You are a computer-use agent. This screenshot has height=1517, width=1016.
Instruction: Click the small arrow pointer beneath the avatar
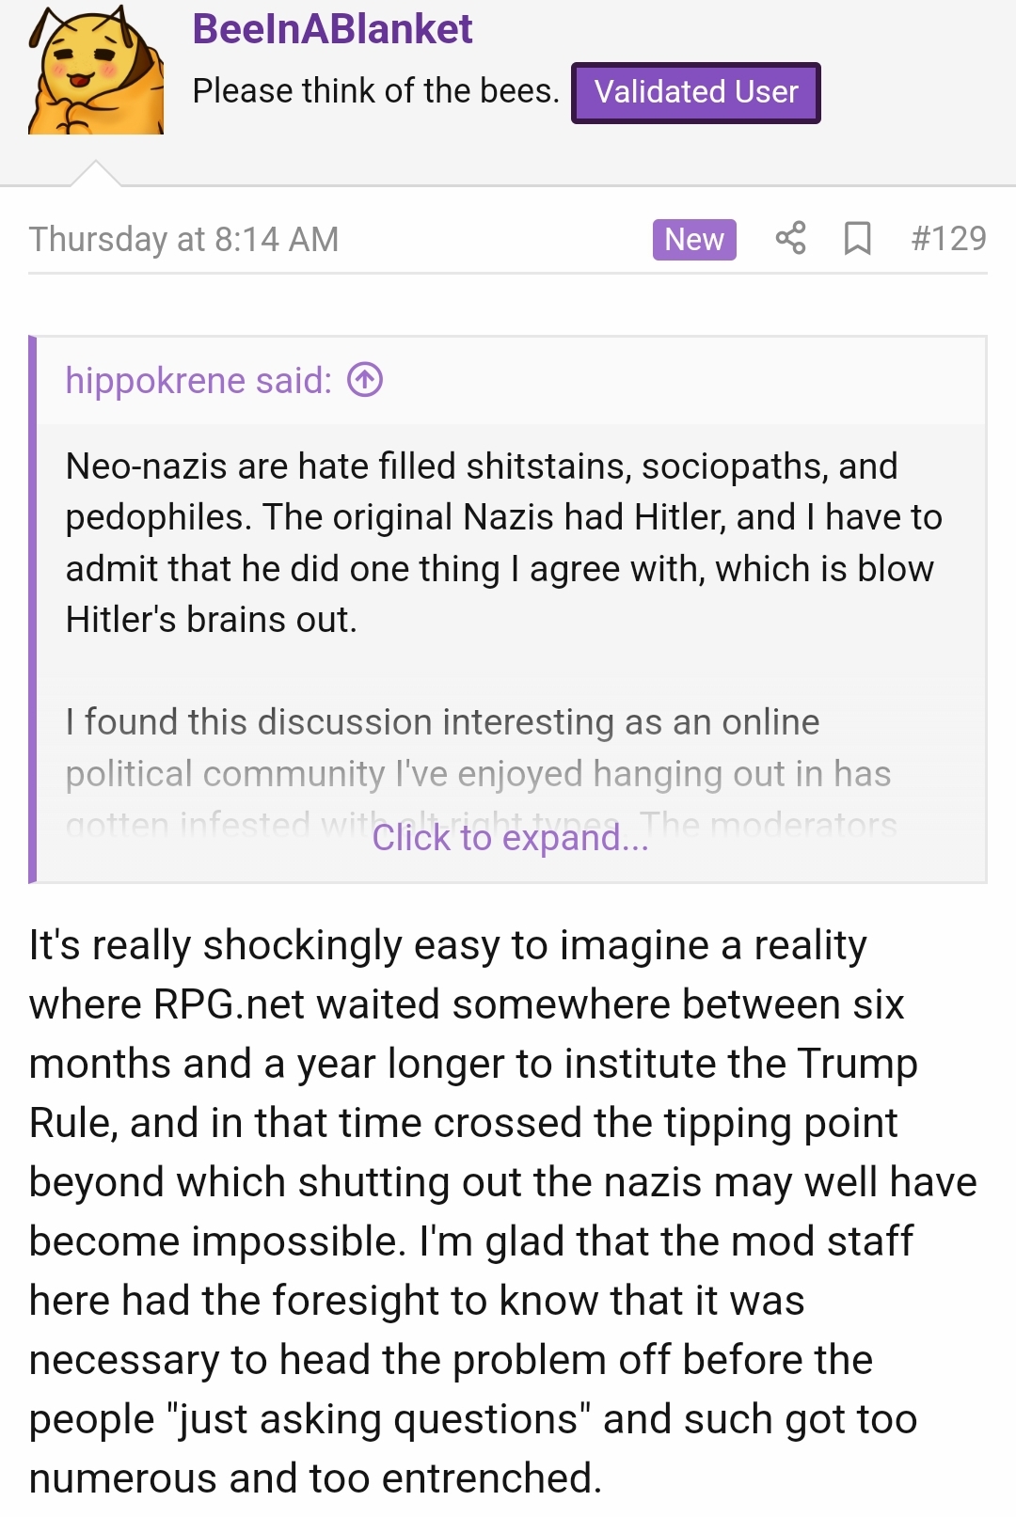96,174
